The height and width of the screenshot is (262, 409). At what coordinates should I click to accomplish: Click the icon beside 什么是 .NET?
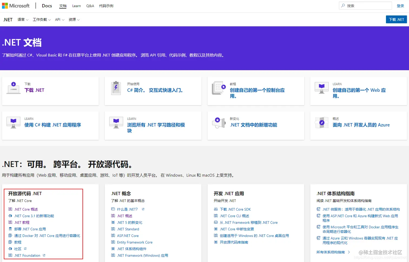[x=113, y=209]
